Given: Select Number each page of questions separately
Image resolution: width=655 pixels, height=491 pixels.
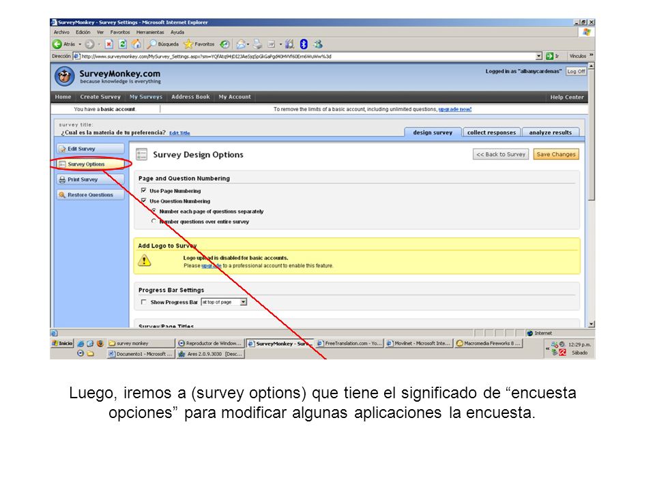Looking at the screenshot, I should tap(154, 211).
